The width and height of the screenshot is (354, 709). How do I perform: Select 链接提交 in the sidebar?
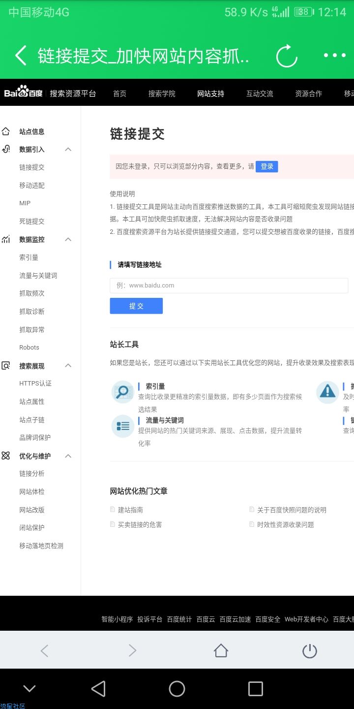tap(32, 167)
